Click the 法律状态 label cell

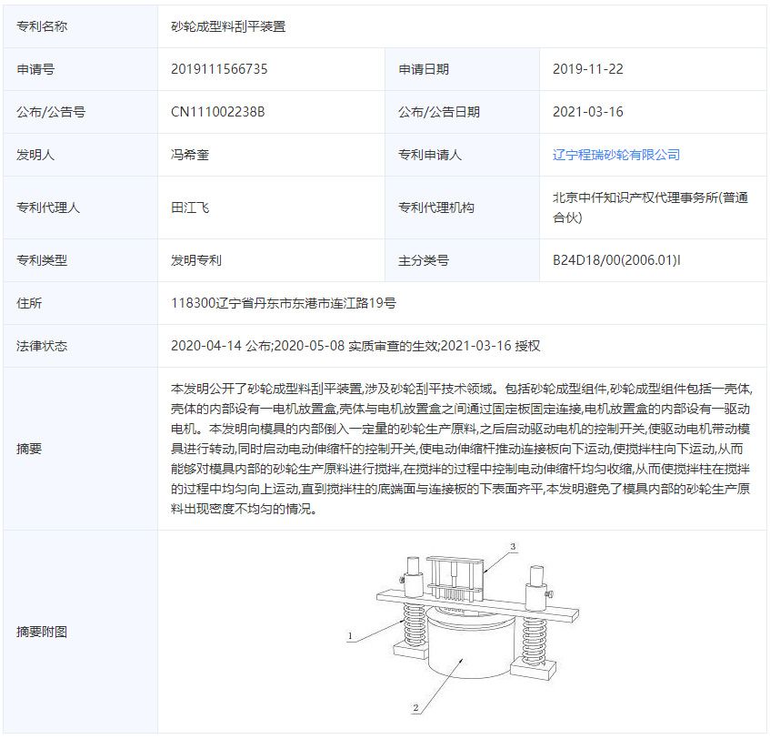(81, 346)
